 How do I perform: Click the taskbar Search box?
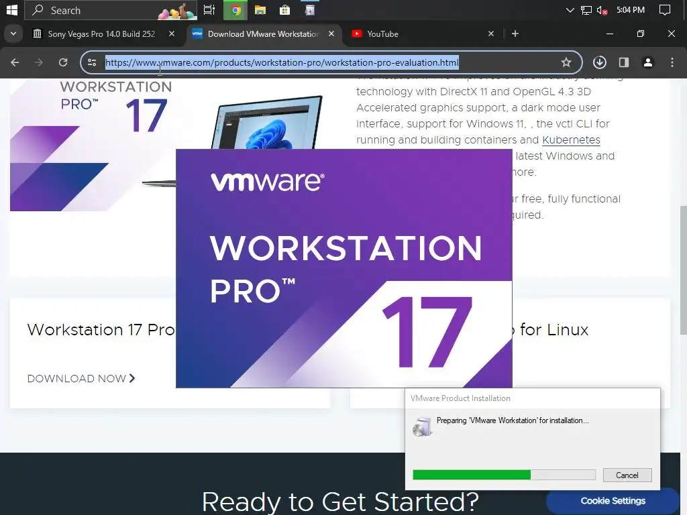(x=111, y=10)
